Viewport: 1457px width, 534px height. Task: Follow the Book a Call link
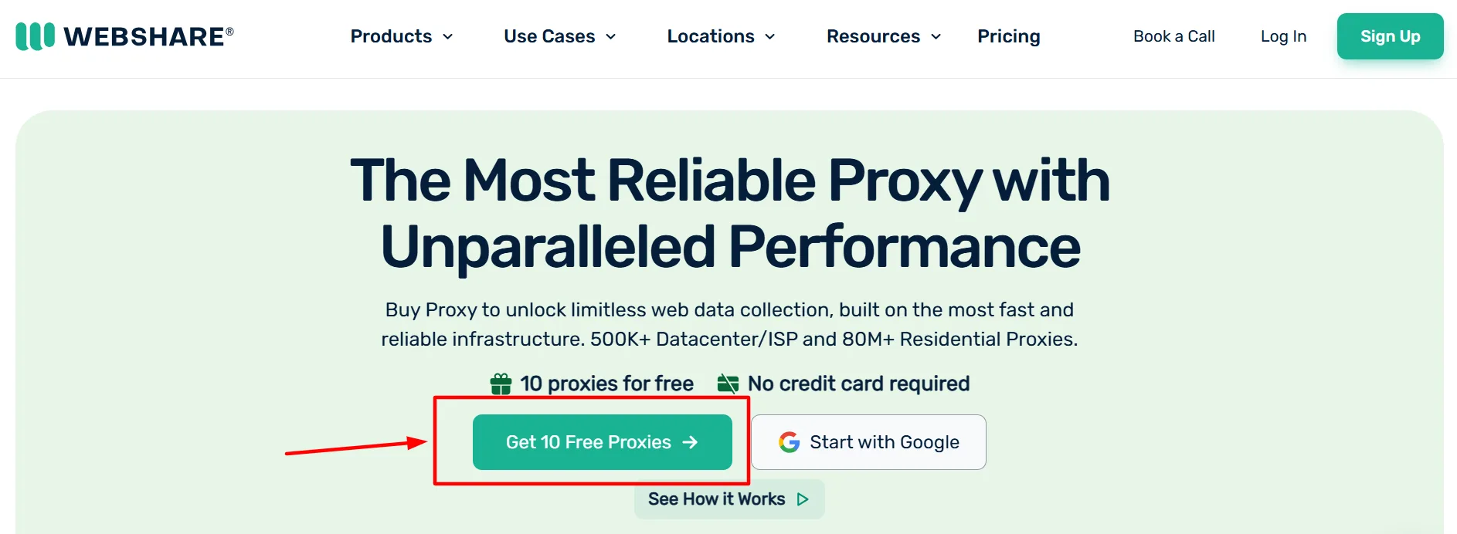(x=1173, y=36)
